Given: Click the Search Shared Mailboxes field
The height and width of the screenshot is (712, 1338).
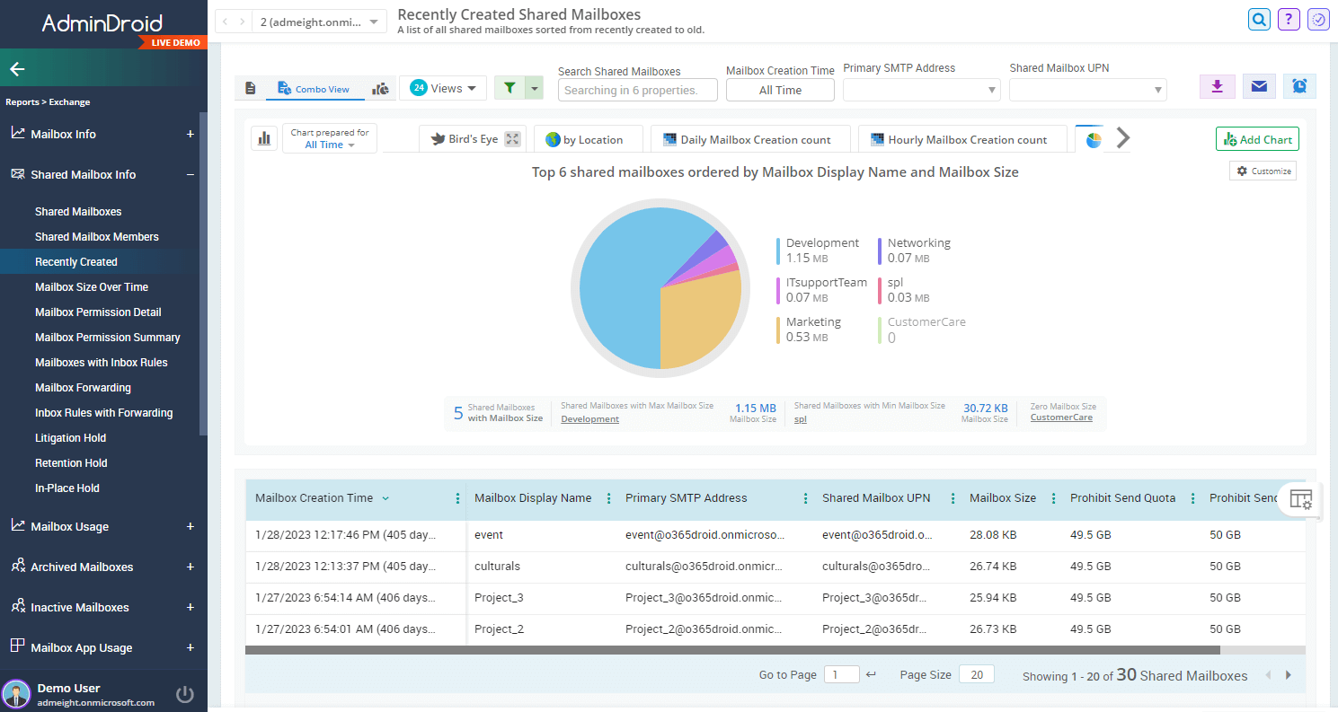Looking at the screenshot, I should click(637, 90).
